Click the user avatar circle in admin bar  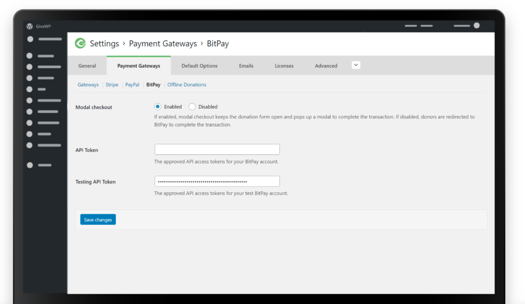(476, 26)
